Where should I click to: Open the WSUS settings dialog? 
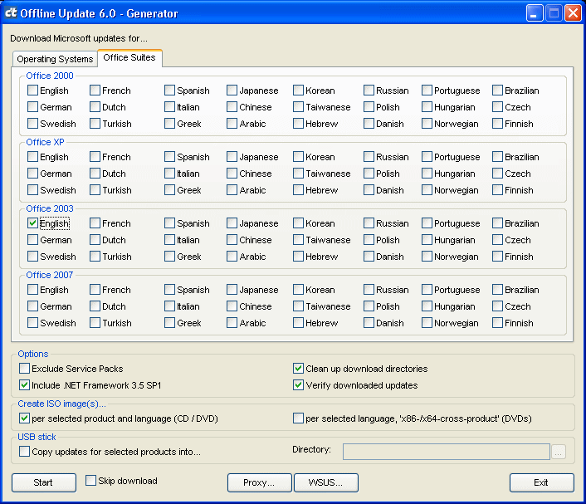coord(326,482)
